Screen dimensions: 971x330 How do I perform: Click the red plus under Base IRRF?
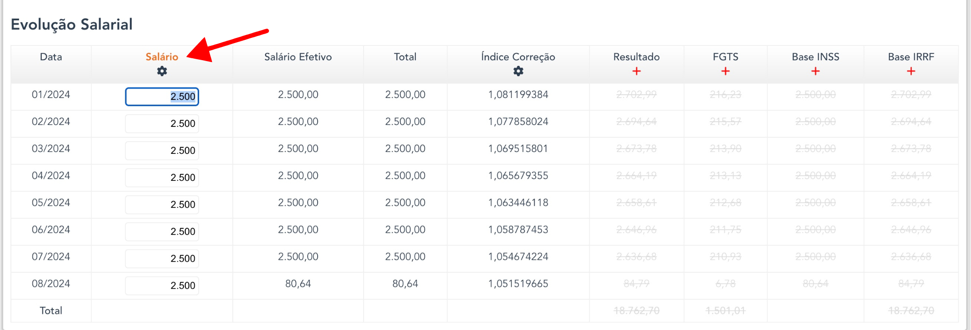tap(911, 71)
